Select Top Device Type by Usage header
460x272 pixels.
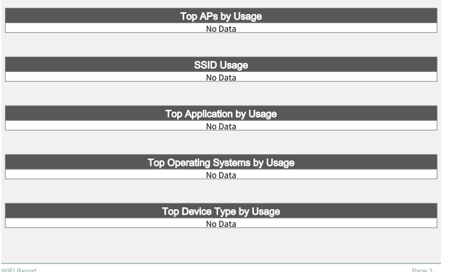point(221,212)
